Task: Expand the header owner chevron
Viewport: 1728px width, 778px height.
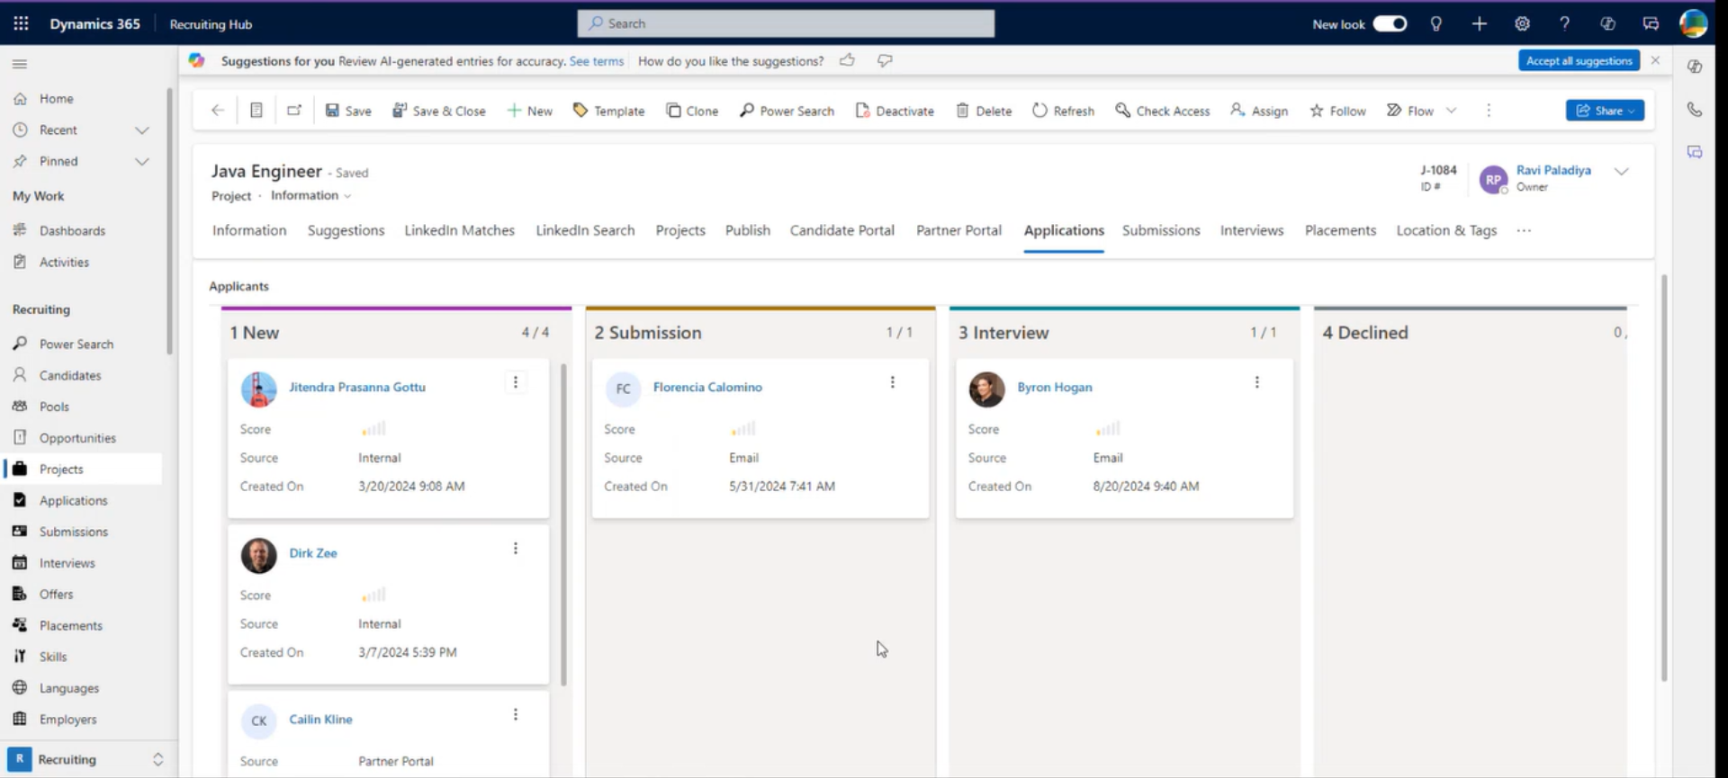Action: click(1621, 172)
